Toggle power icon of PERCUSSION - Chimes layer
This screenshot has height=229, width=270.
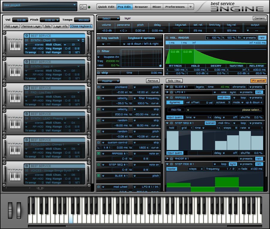tap(27, 140)
